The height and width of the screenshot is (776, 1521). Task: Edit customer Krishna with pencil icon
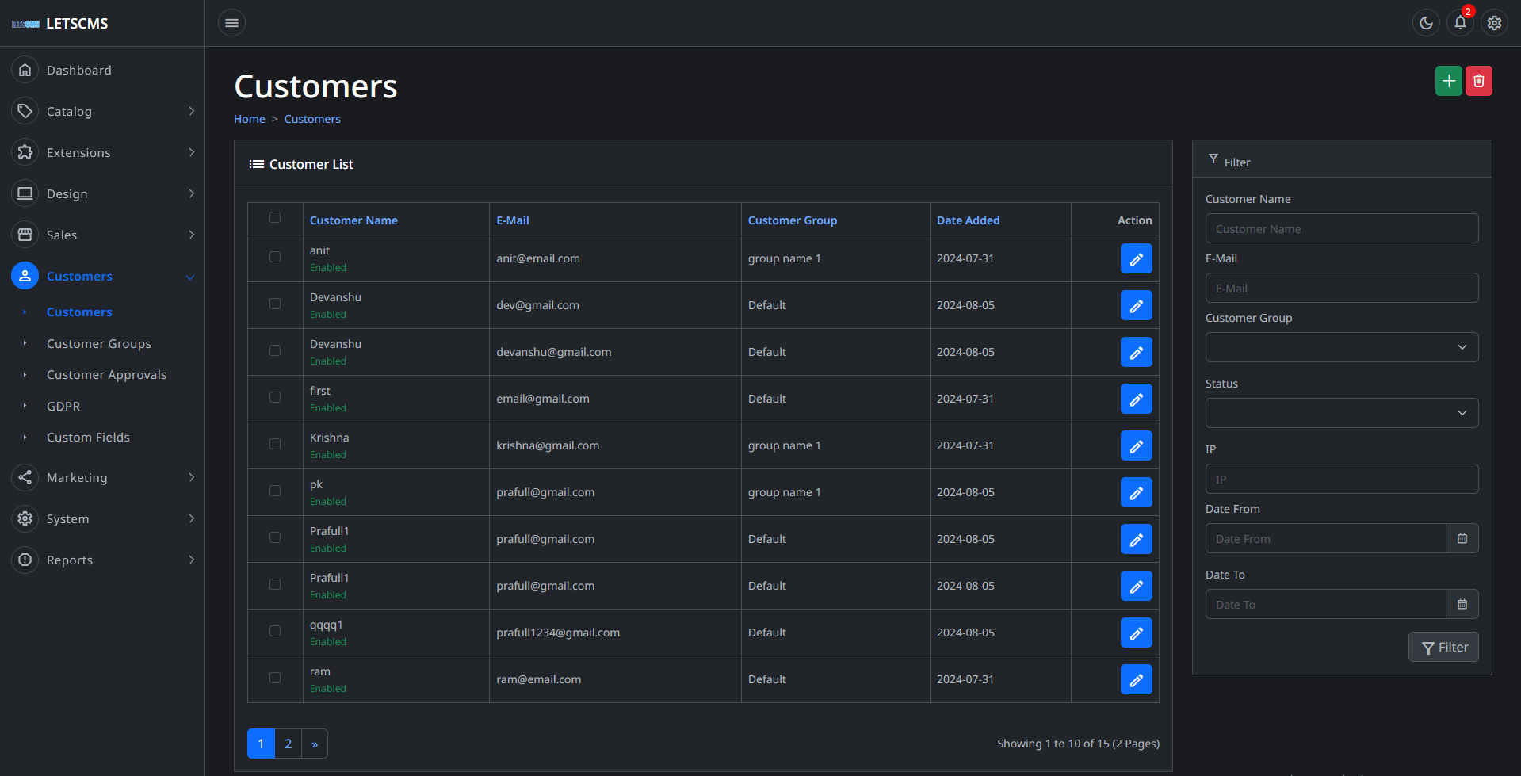tap(1136, 445)
